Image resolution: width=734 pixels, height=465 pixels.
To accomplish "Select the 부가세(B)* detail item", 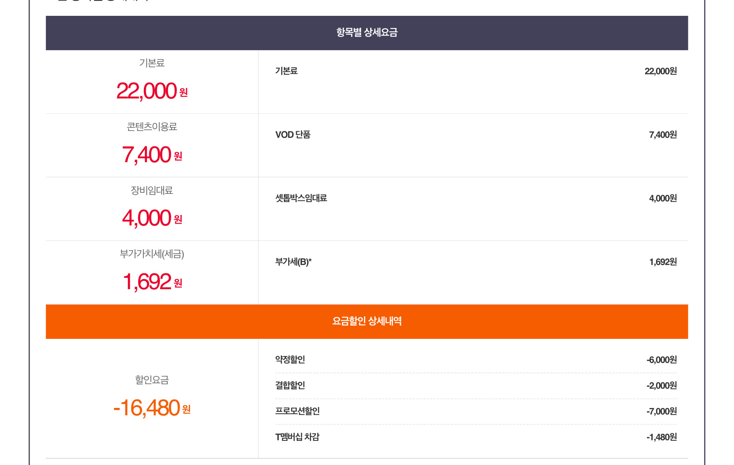I will point(293,262).
